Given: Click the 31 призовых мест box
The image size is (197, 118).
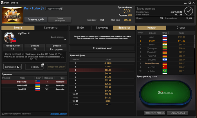Looking at the screenshot, I should click(x=102, y=48).
